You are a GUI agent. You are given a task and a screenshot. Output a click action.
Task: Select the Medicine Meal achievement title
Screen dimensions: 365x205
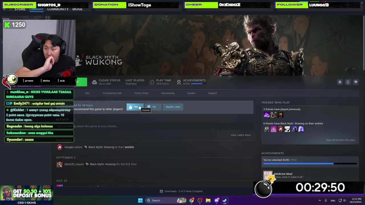tap(283, 174)
